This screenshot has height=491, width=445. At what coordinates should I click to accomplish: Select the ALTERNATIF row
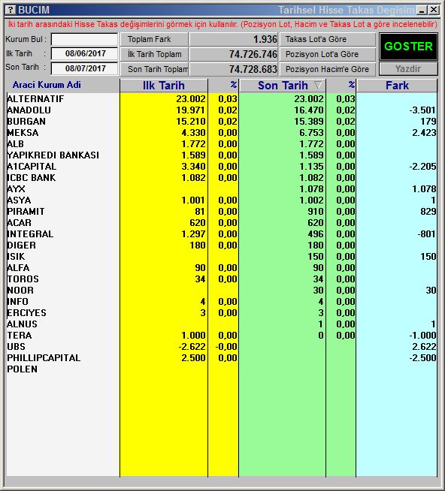click(x=222, y=99)
